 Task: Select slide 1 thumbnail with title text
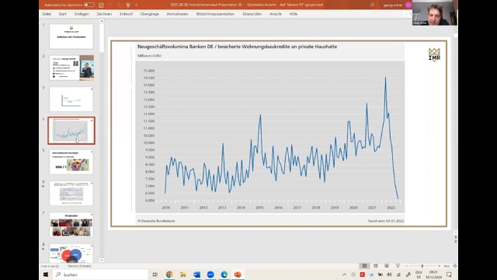coord(71,37)
